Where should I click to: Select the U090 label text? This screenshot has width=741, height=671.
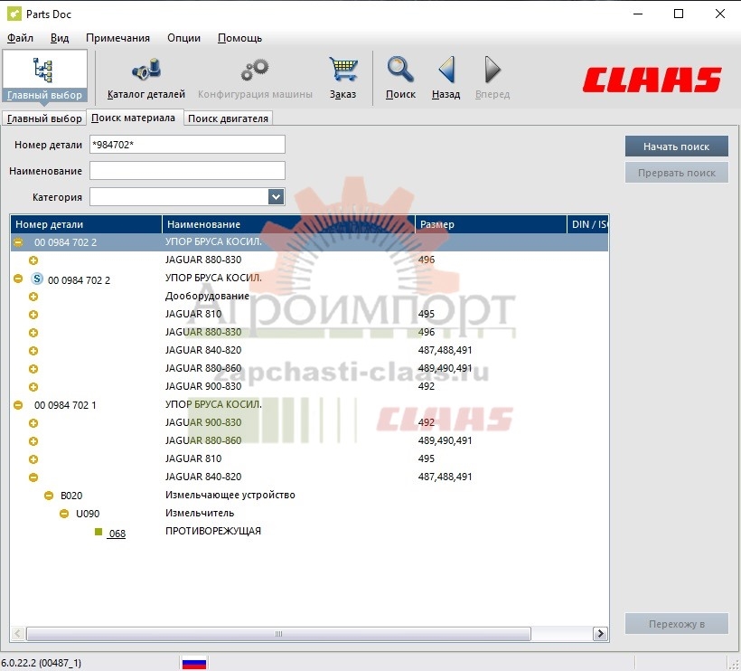point(88,514)
